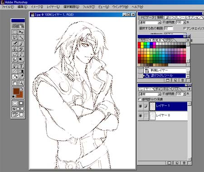Select the Eyedropper tool
This screenshot has width=204, height=172.
coord(21,77)
